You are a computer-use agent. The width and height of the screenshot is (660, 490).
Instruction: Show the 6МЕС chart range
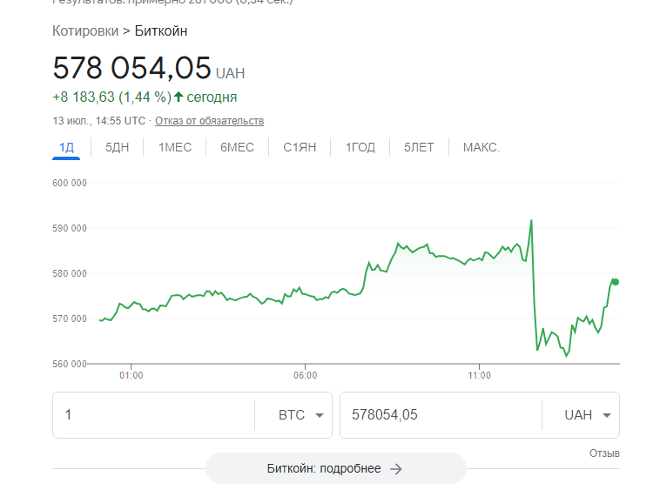tap(237, 147)
